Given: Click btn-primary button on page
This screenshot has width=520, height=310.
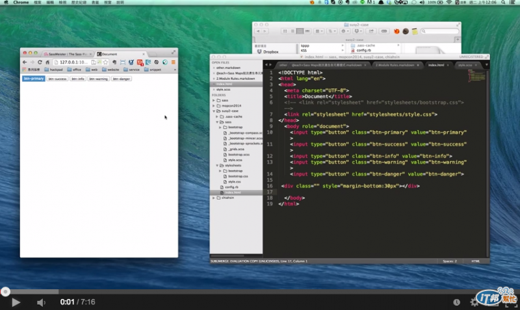Looking at the screenshot, I should tap(34, 79).
